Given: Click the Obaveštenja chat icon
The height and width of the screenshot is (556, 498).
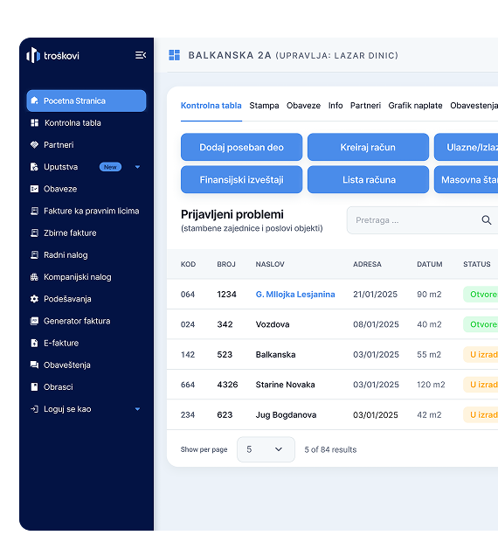Looking at the screenshot, I should point(34,365).
